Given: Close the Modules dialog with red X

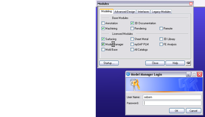Looking at the screenshot, I should click(191, 4).
